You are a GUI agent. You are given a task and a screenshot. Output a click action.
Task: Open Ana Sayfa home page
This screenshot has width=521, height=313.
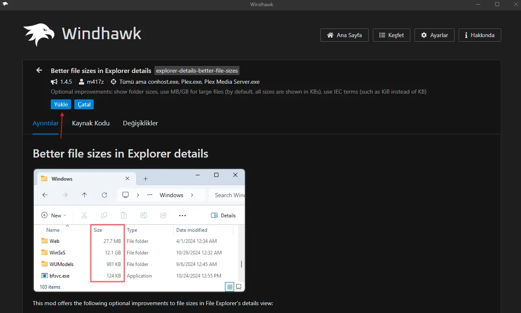point(344,35)
